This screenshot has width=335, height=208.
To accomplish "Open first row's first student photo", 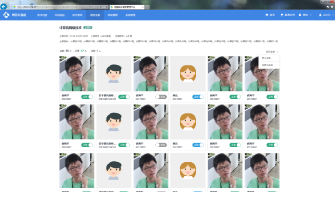I will 77,74.
